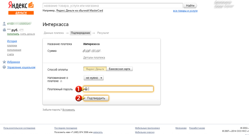Click the user account icon near 4100
Image resolution: width=249 pixels, height=135 pixels.
(x=4, y=24)
